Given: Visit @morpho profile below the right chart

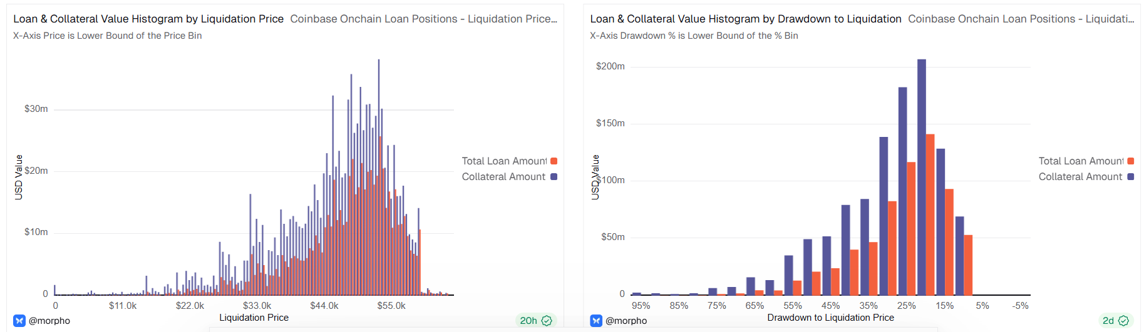Looking at the screenshot, I should point(626,321).
